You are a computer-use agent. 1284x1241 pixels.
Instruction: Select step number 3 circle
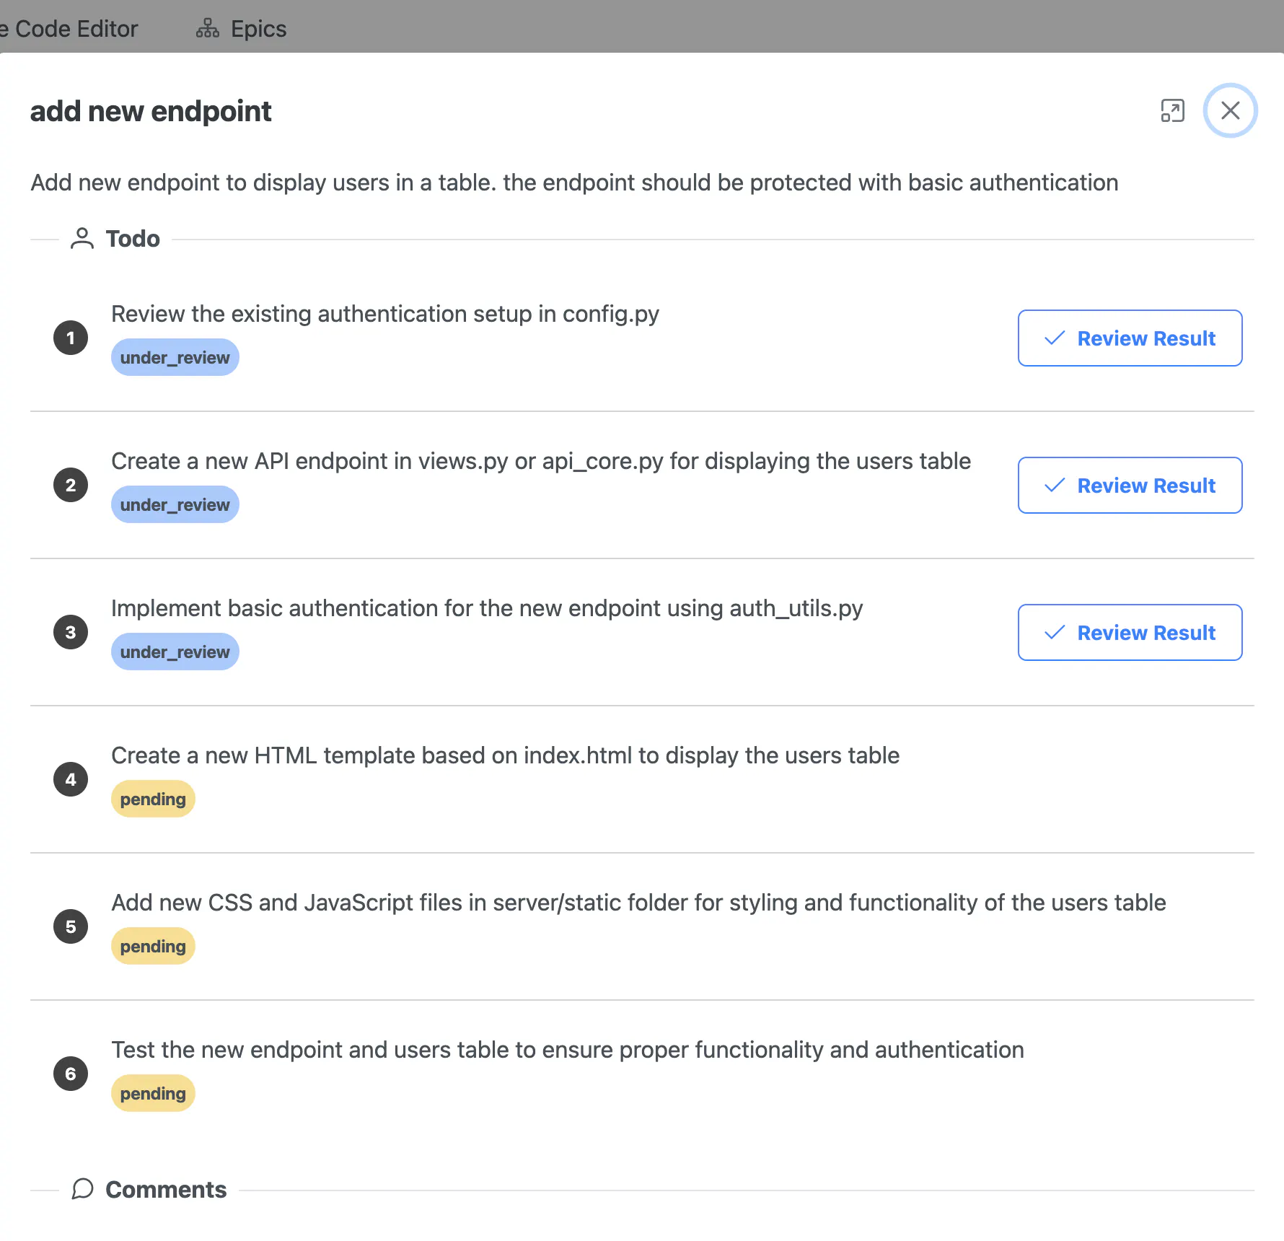coord(71,632)
